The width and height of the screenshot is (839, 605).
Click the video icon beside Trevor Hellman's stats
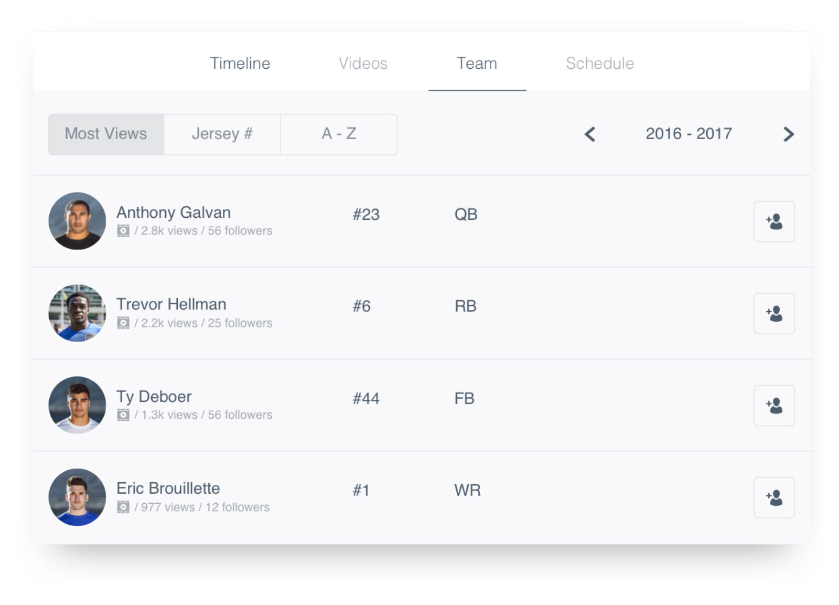tap(124, 323)
